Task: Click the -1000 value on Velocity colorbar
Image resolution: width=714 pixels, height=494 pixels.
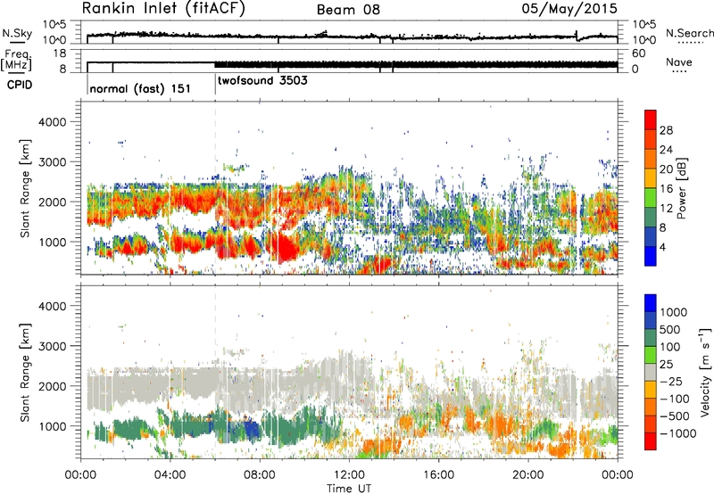Action: click(678, 433)
